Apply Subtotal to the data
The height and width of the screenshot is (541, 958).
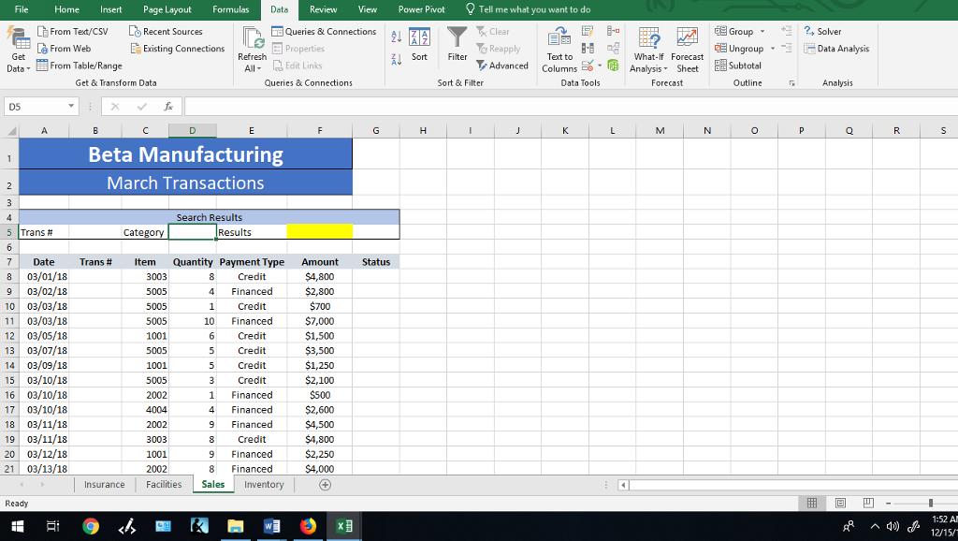(x=742, y=66)
